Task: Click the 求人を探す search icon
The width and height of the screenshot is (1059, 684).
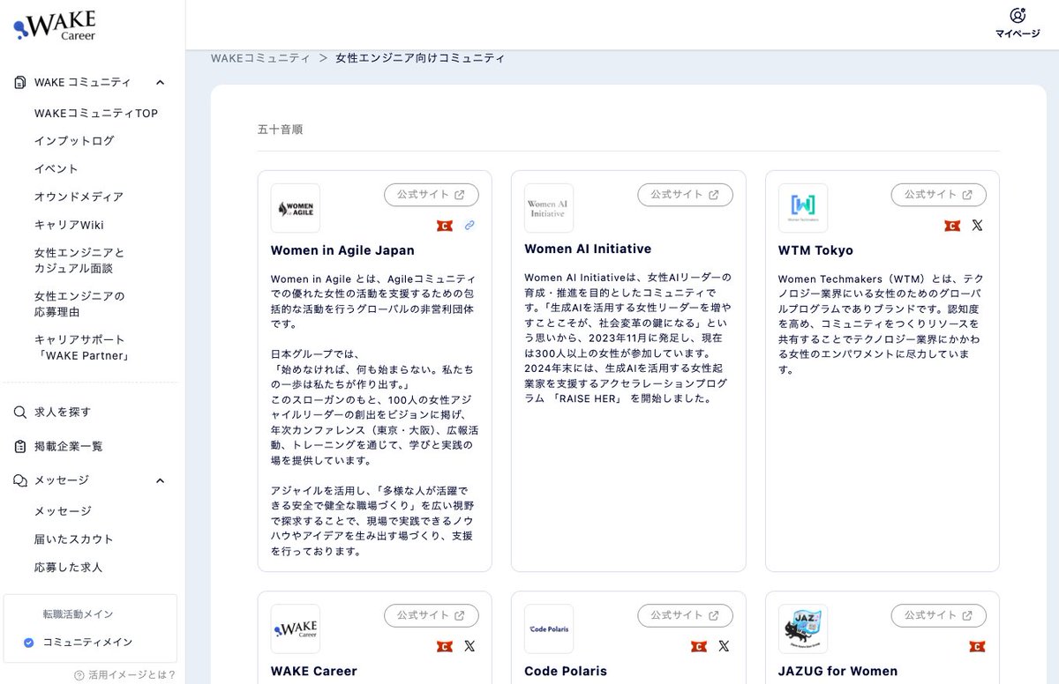Action: pyautogui.click(x=19, y=412)
